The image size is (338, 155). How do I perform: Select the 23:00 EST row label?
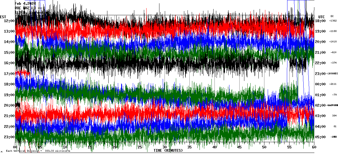tap(9, 137)
